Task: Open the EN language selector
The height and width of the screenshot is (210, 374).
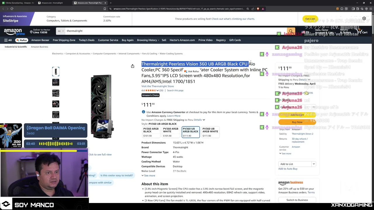Action: click(306, 32)
